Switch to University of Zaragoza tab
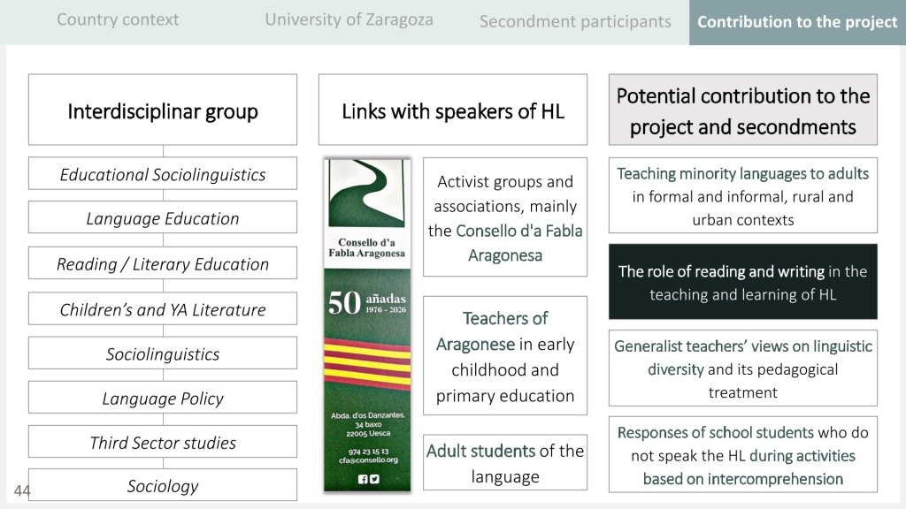 pyautogui.click(x=349, y=19)
